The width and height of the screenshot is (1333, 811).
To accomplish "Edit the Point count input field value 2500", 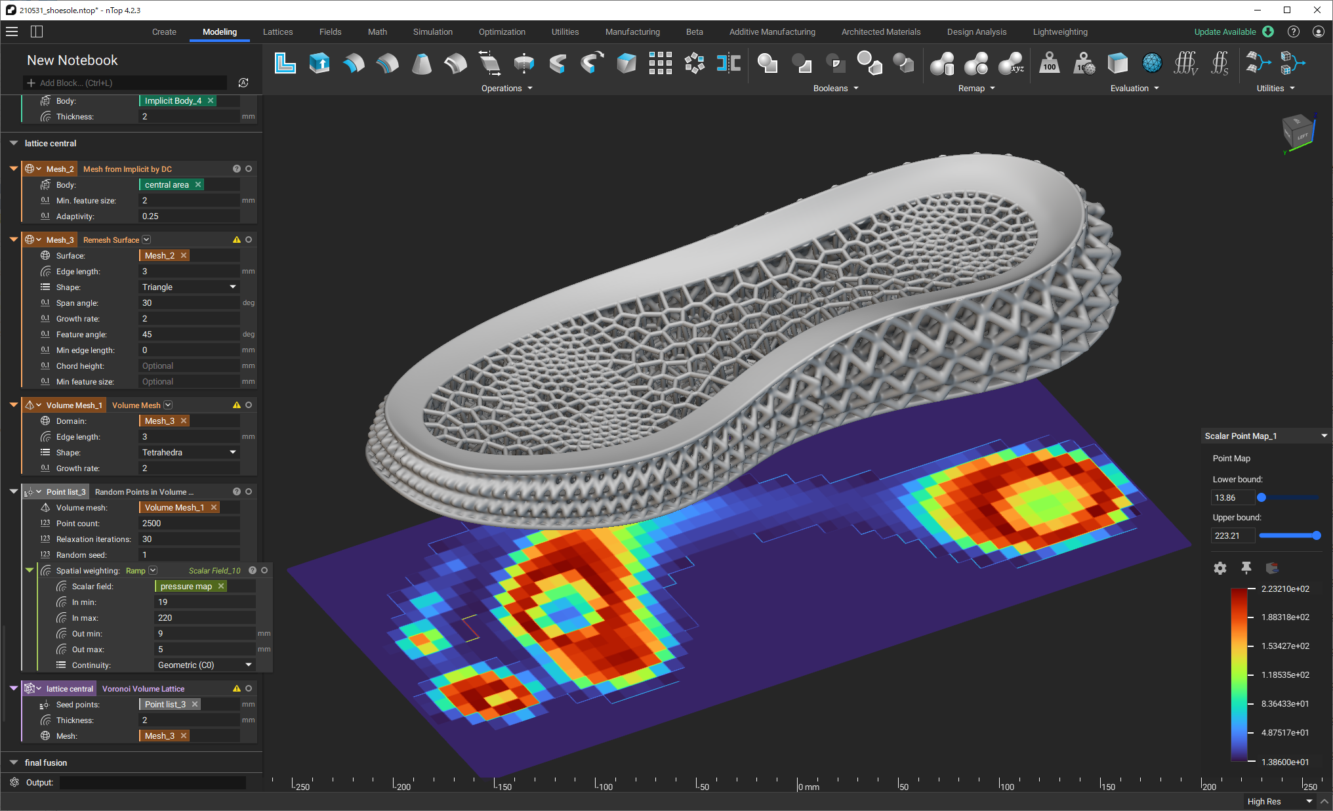I will point(188,523).
